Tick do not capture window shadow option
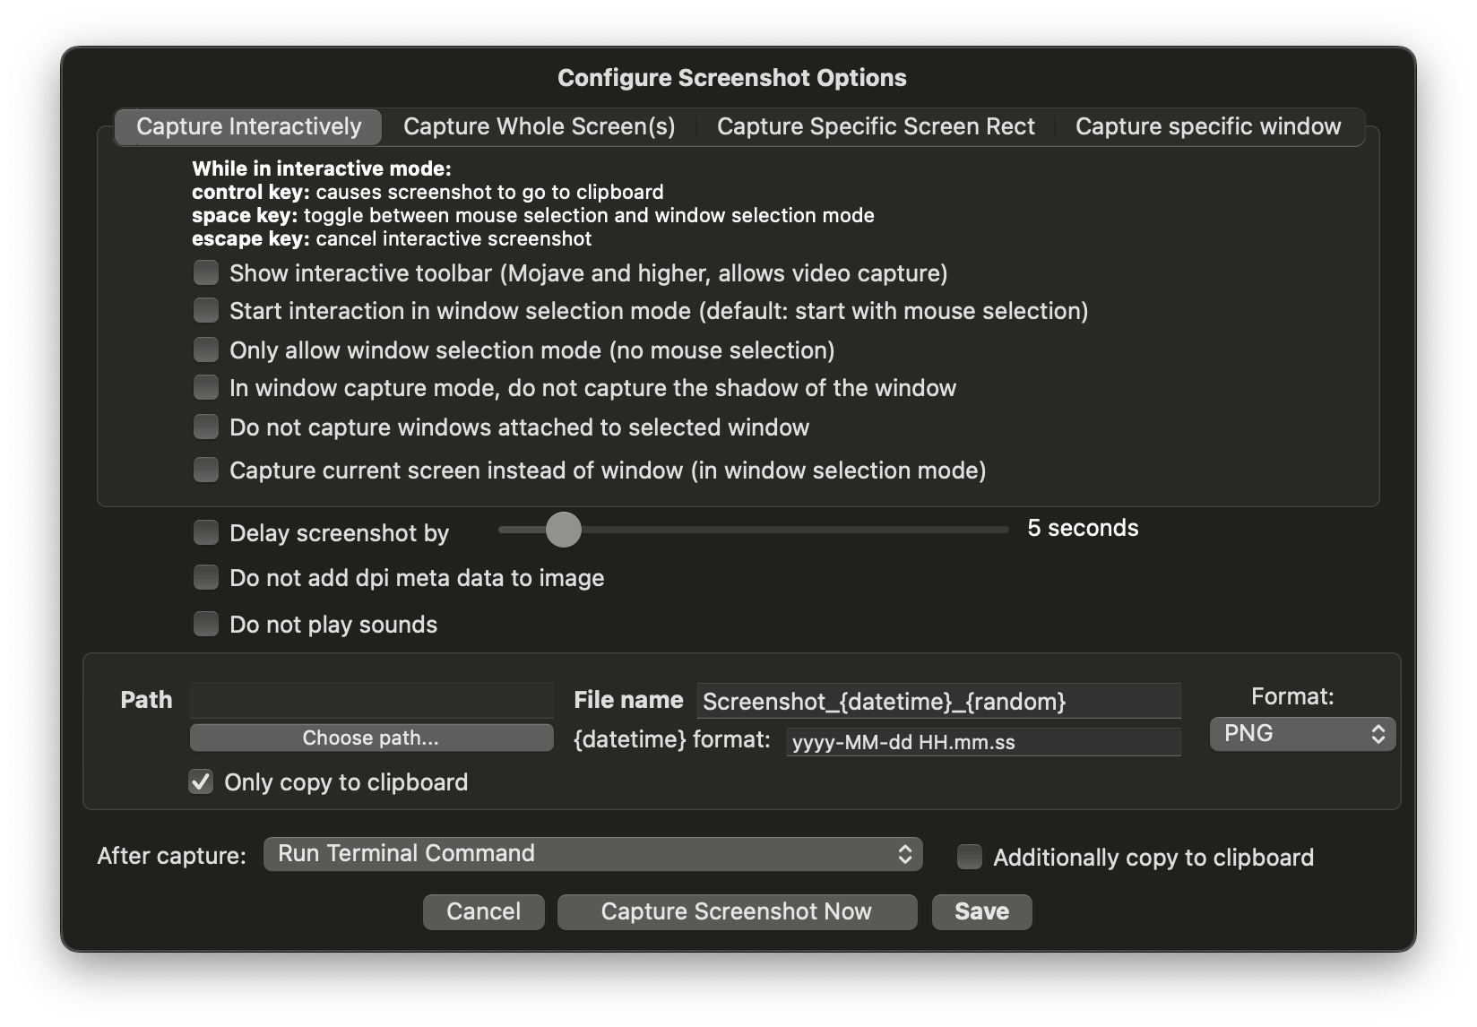The width and height of the screenshot is (1477, 1027). click(x=206, y=388)
